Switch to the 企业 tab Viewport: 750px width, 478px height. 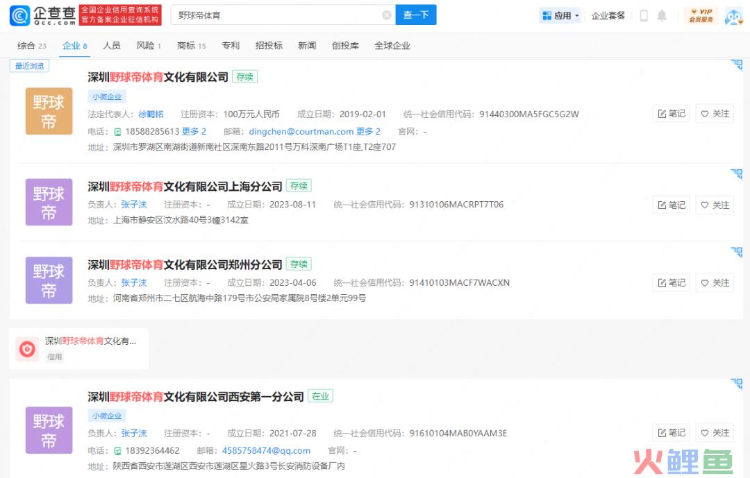(74, 46)
